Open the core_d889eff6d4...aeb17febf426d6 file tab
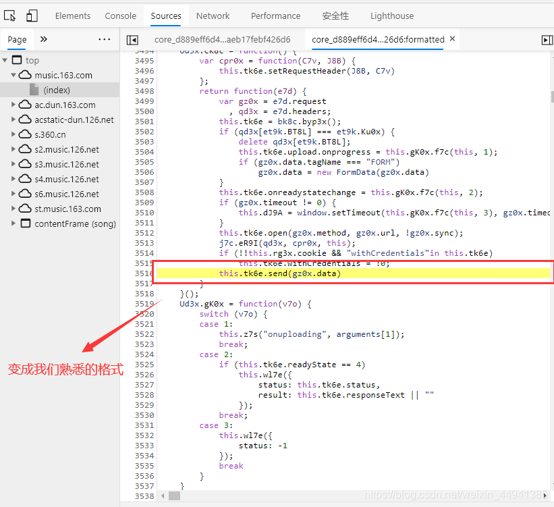This screenshot has height=507, width=554. 222,40
